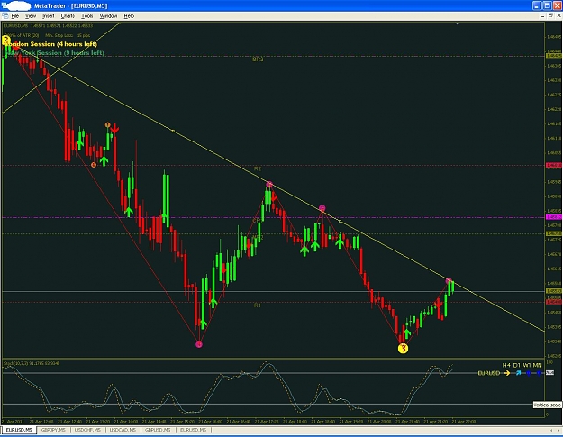Click the 21 Apr 22:00 time axis label
The height and width of the screenshot is (437, 563).
coord(464,421)
